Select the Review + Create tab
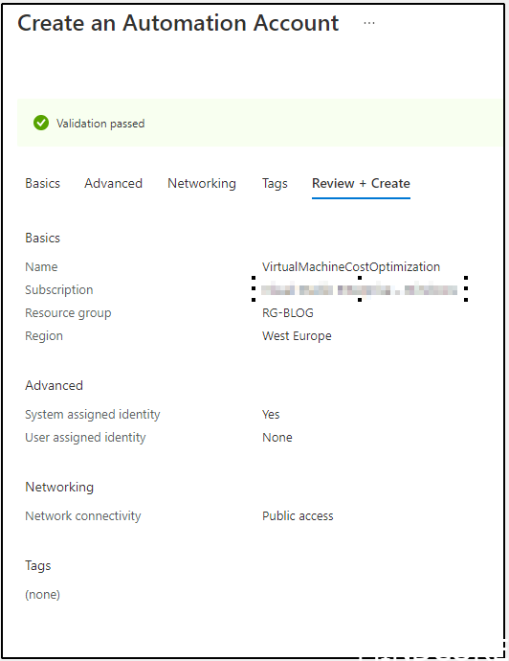The image size is (509, 661). pos(361,183)
